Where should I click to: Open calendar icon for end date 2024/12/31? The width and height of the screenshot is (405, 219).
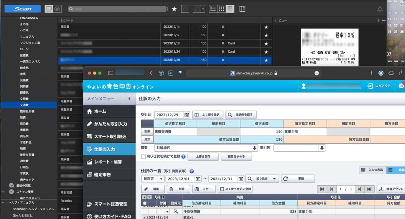(241, 179)
